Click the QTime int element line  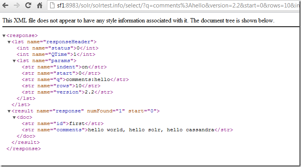[56, 54]
